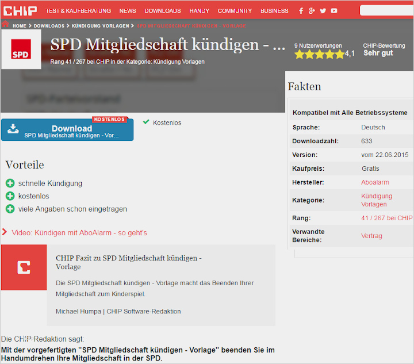This screenshot has height=364, width=414.
Task: Open Kündigung Vorlagen category link in Fakten
Action: click(377, 200)
